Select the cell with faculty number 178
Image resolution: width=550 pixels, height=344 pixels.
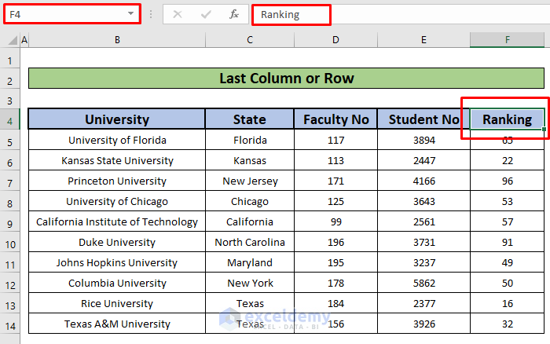335,284
